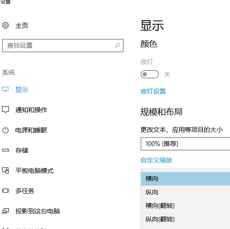Open 自定义缩放 link
The image size is (230, 229).
(157, 160)
